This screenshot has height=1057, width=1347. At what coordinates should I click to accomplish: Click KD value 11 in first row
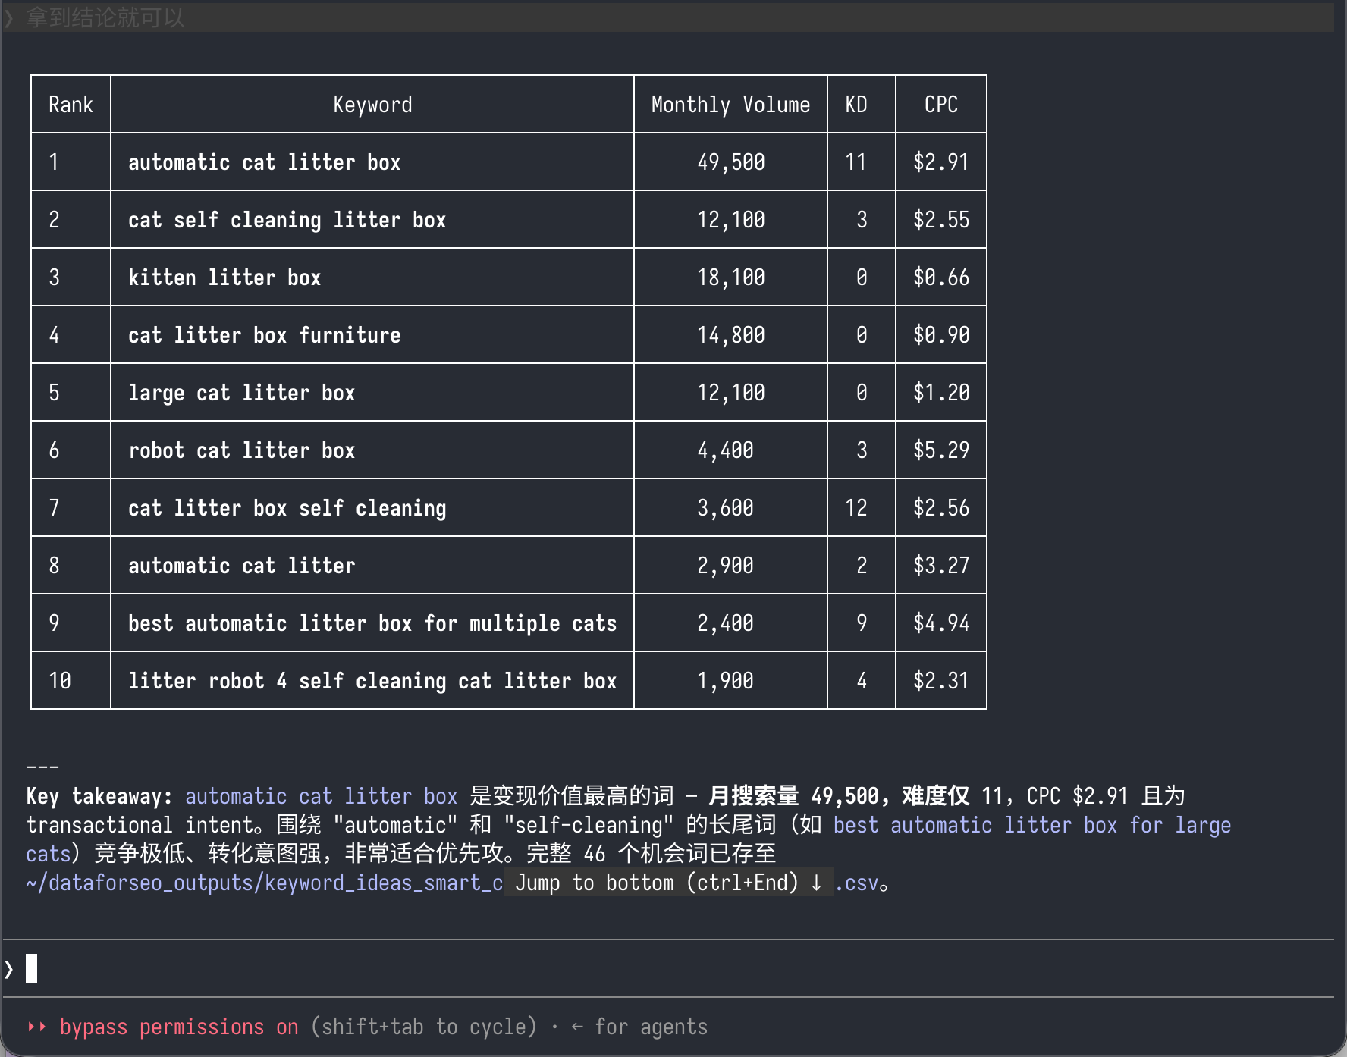856,162
